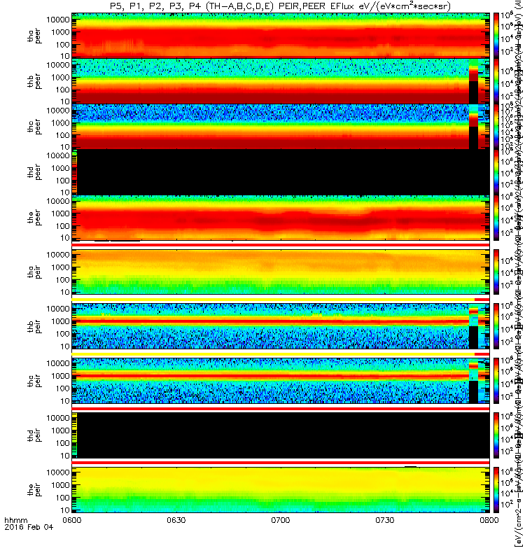Click the color bar beside thc peir panel
The height and width of the screenshot is (560, 525).
point(496,381)
